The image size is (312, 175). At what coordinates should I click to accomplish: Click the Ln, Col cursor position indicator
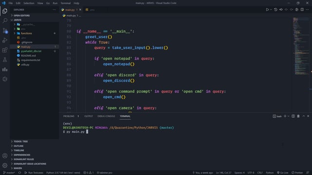(x=224, y=173)
